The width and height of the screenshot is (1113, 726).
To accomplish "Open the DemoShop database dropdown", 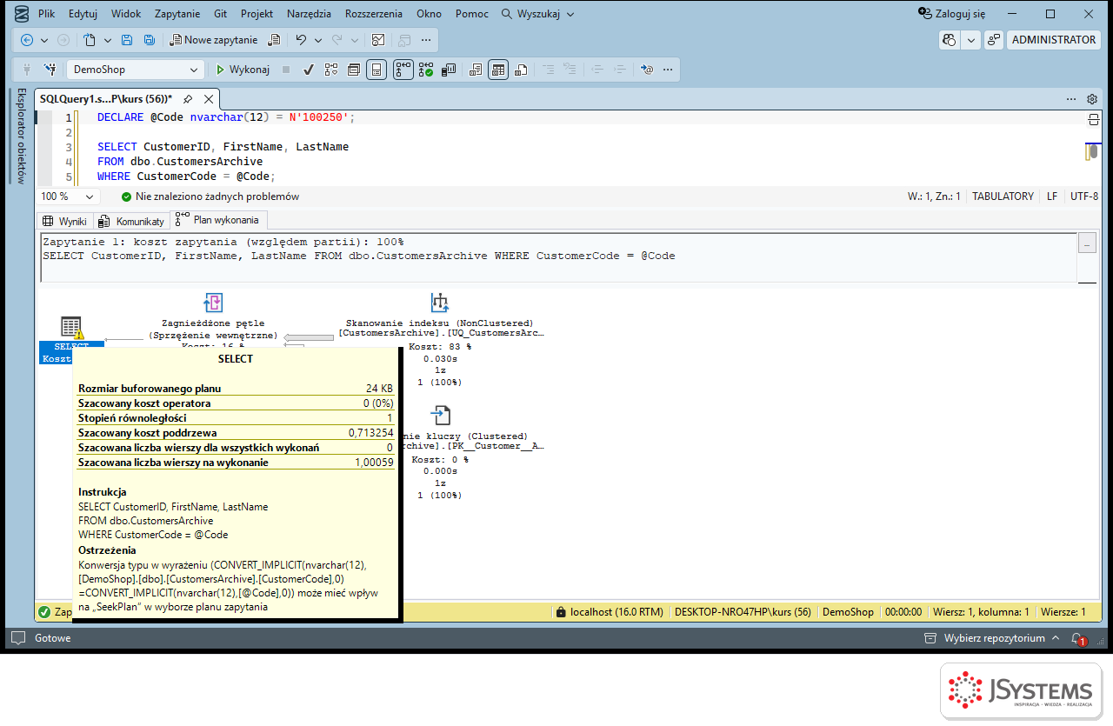I will point(194,70).
